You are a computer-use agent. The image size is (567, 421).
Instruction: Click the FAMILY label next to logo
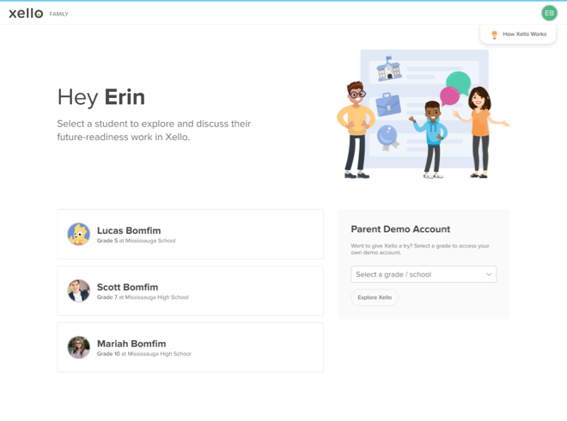pos(59,14)
